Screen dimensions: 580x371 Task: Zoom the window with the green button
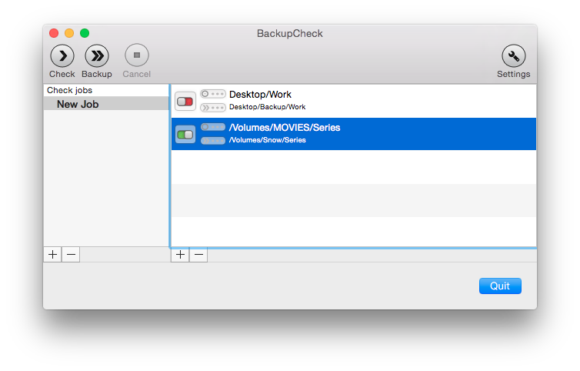pos(85,33)
